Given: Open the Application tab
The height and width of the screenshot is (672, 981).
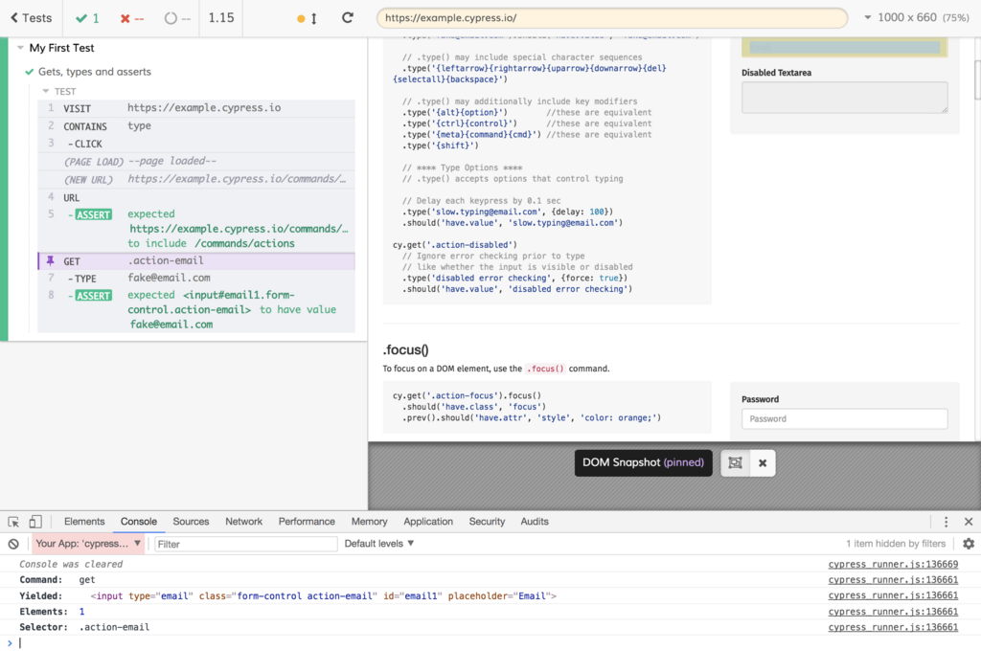Looking at the screenshot, I should click(x=428, y=522).
